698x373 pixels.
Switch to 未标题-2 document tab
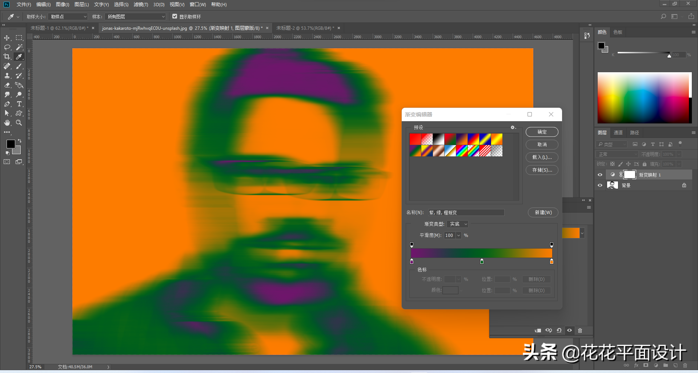pyautogui.click(x=305, y=28)
